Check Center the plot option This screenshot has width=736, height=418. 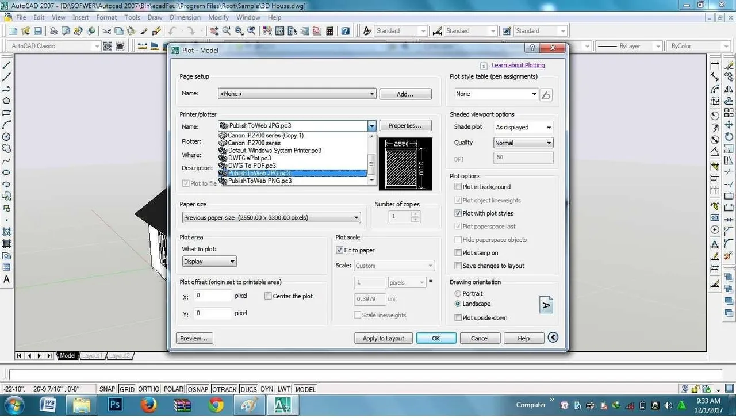[268, 296]
